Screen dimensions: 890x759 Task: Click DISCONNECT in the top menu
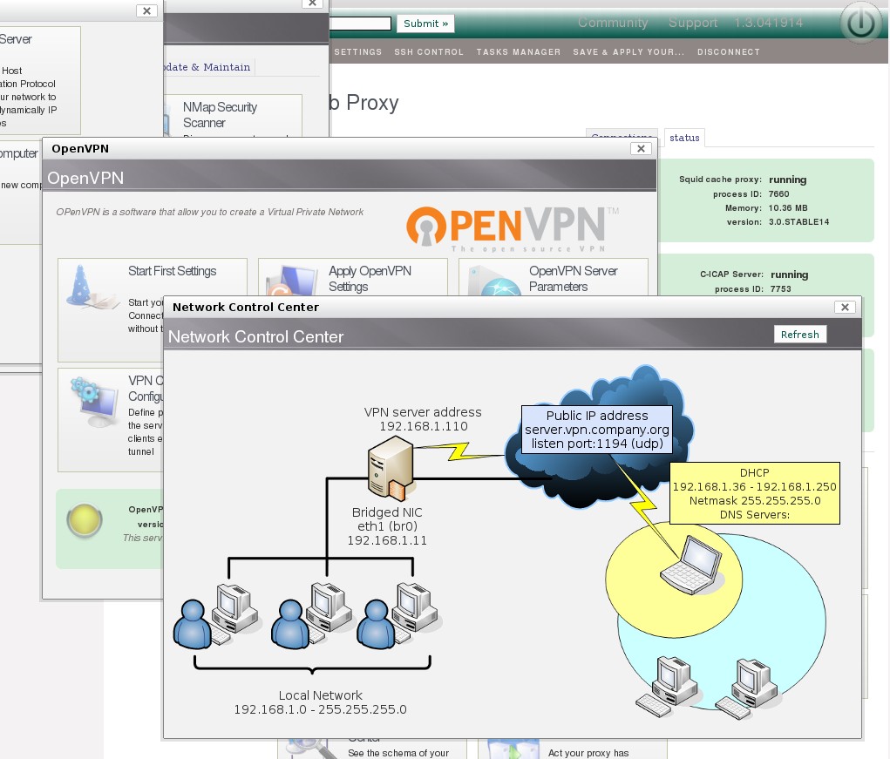pos(728,51)
